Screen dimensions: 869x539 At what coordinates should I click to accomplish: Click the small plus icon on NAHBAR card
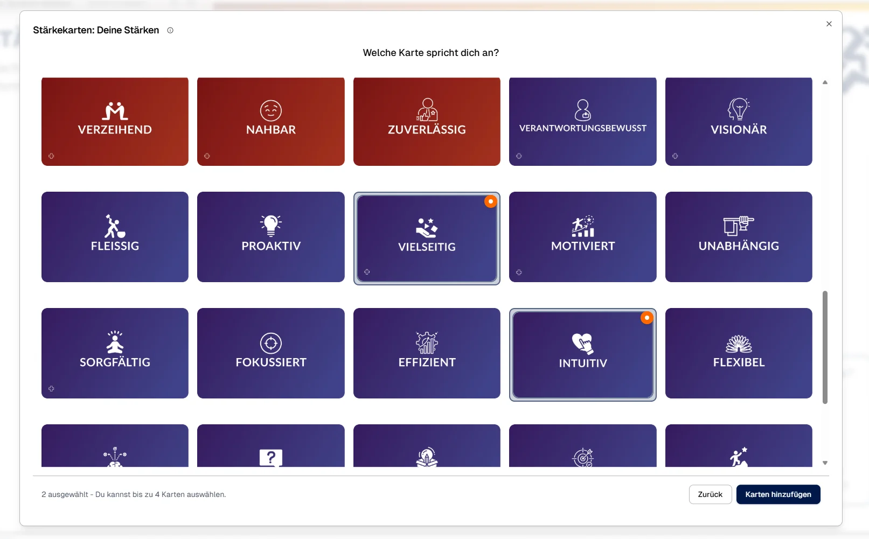pyautogui.click(x=207, y=156)
